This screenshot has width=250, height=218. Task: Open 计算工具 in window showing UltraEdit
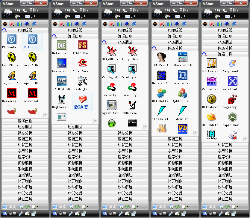225,145
